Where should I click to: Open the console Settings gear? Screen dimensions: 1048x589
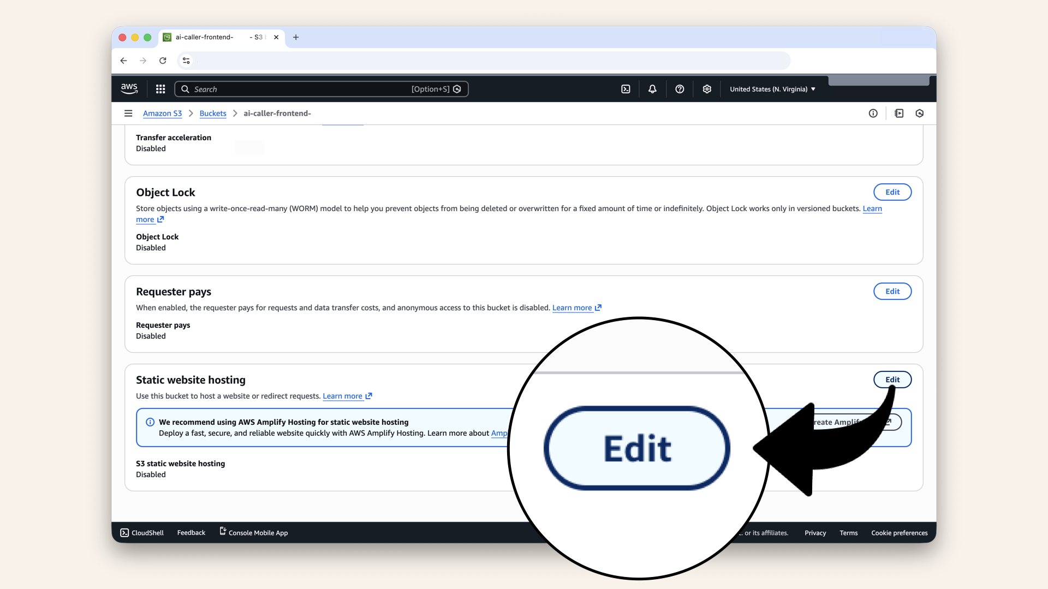tap(706, 88)
